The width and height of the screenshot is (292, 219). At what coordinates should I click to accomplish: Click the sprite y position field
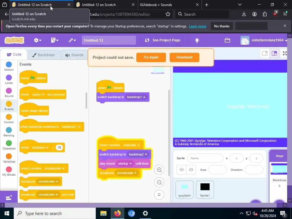(x=256, y=158)
